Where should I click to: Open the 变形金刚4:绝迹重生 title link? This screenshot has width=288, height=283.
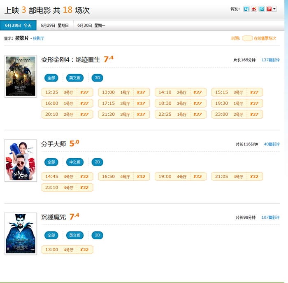click(x=71, y=60)
